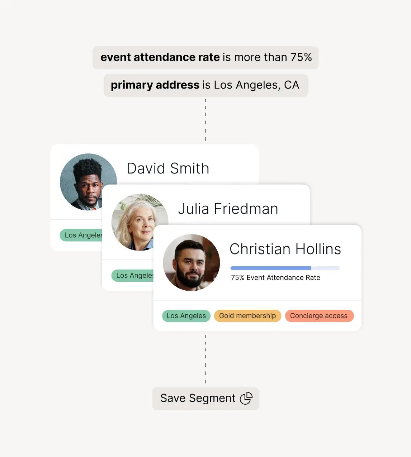This screenshot has height=457, width=411.
Task: Select the Gold membership tag
Action: click(x=247, y=316)
